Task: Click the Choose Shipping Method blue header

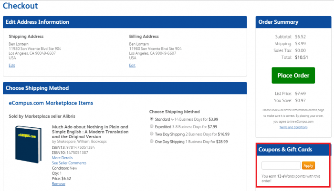Action: (125, 88)
